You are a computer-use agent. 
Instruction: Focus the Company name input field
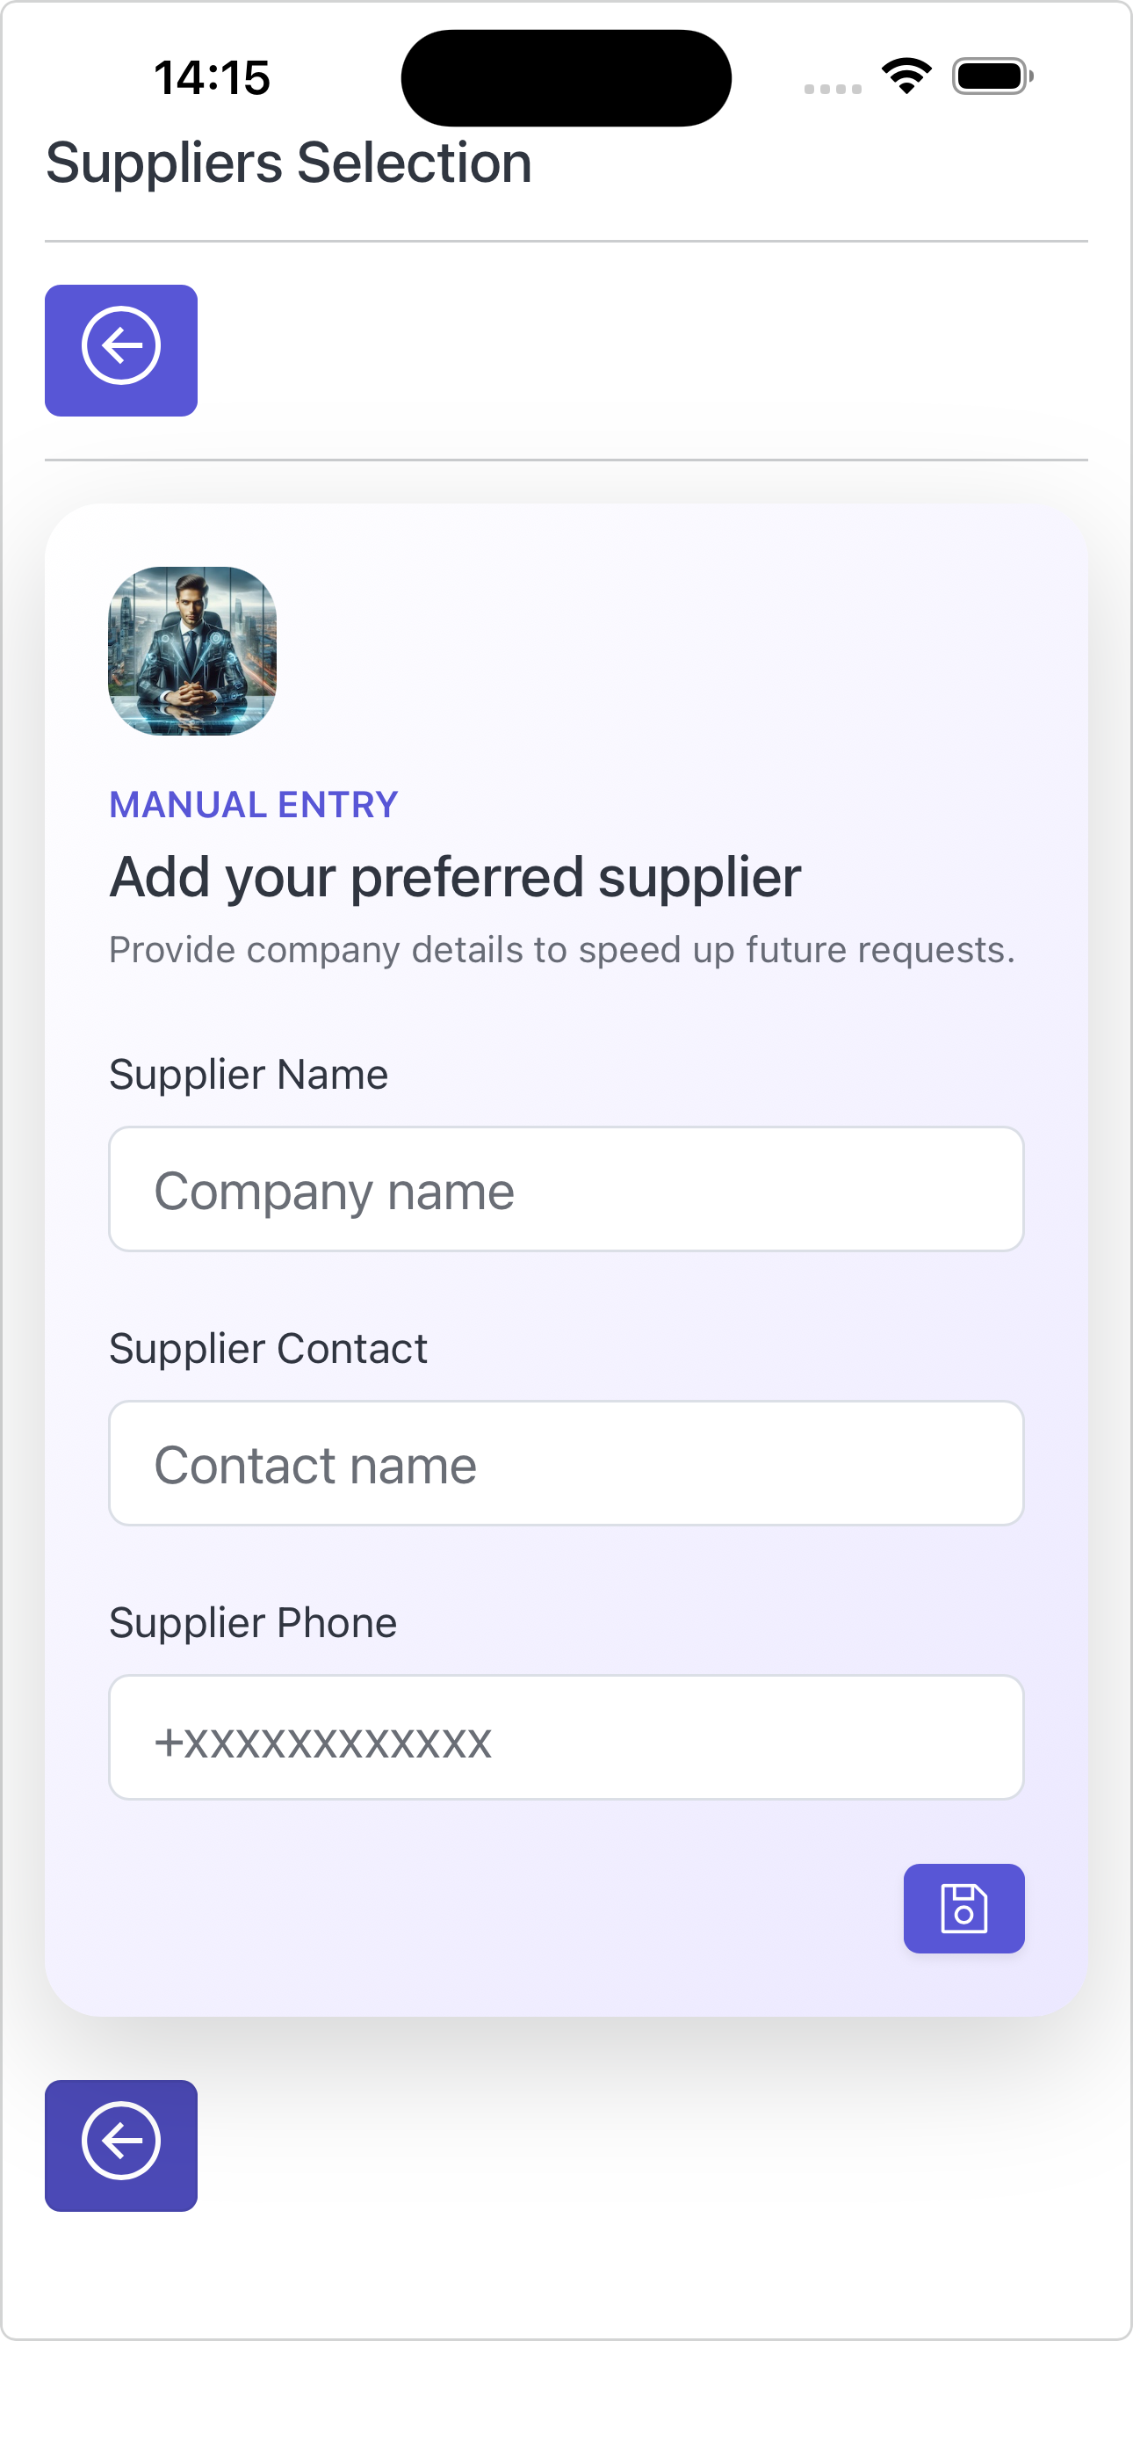pos(566,1188)
